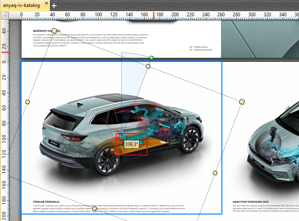299x221 pixels.
Task: Select yellow corner handle at frame's right corner
Action: tap(242, 102)
